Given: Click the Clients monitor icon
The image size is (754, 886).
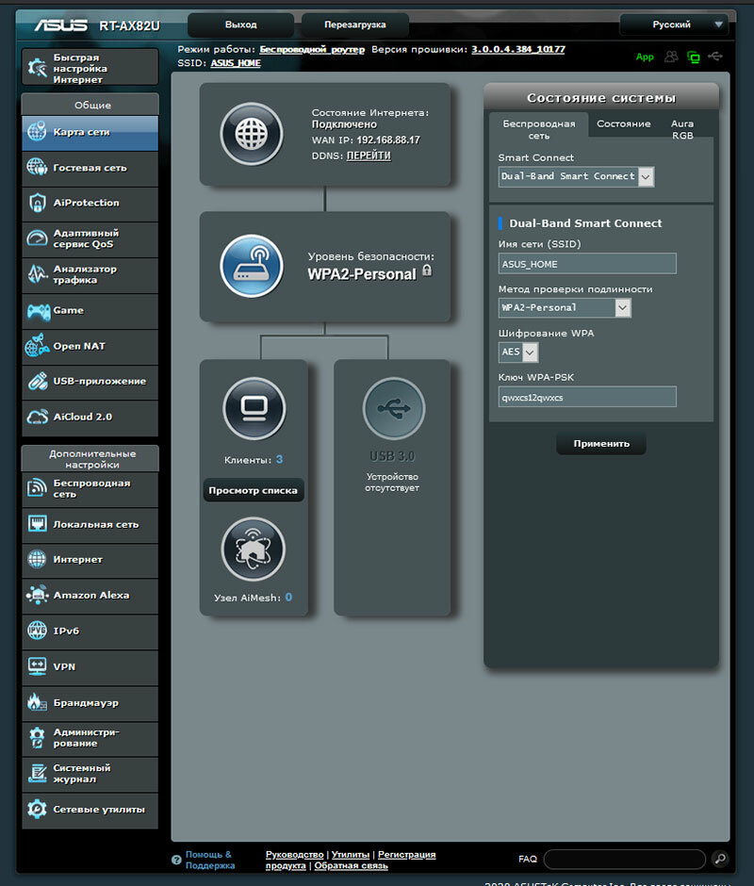Looking at the screenshot, I should pos(254,408).
